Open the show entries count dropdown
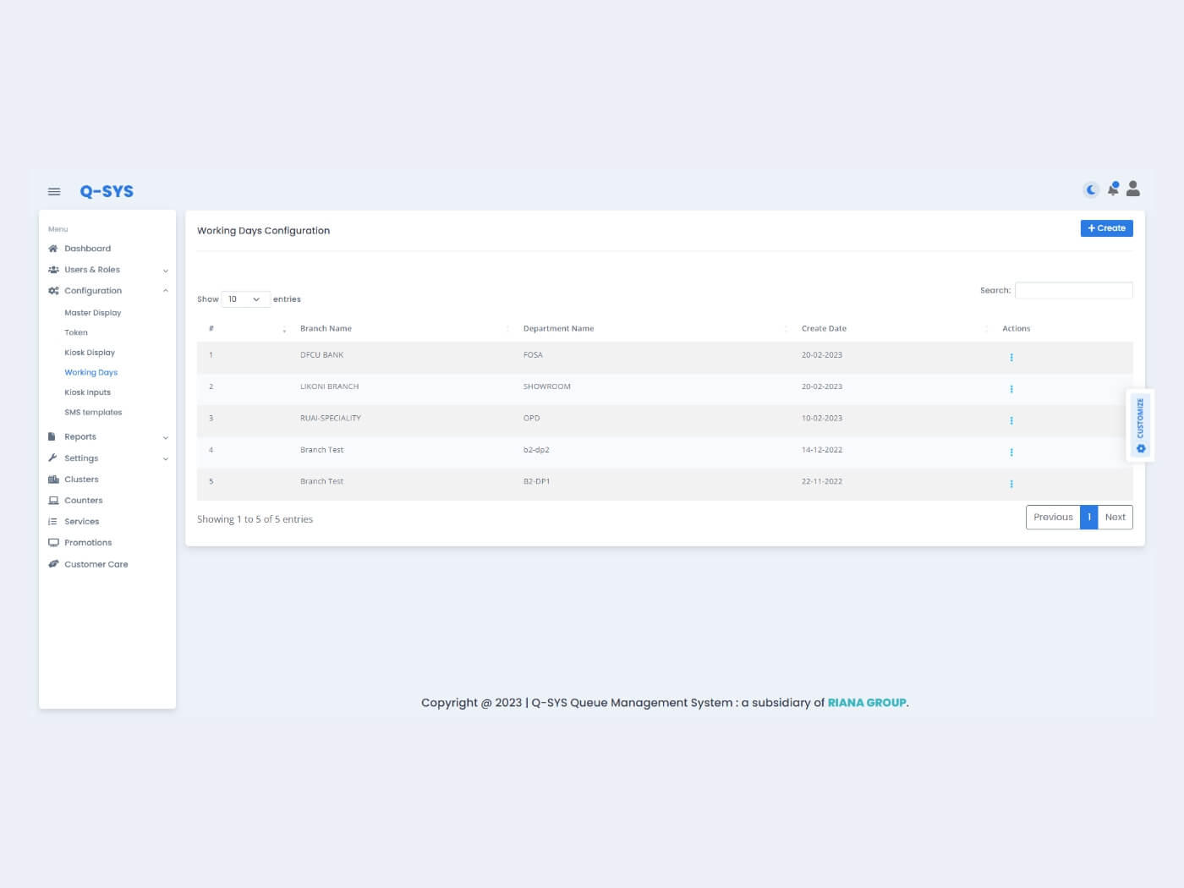 tap(245, 299)
